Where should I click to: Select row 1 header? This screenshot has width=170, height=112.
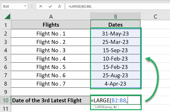point(6,25)
